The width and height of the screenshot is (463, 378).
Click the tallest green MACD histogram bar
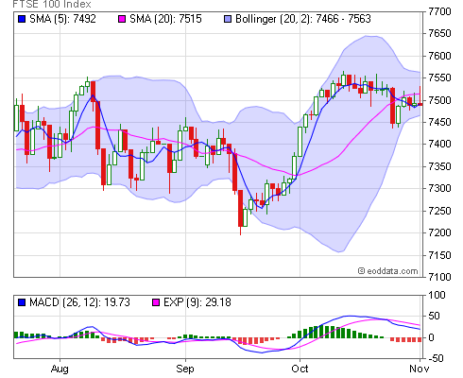pyautogui.click(x=322, y=332)
